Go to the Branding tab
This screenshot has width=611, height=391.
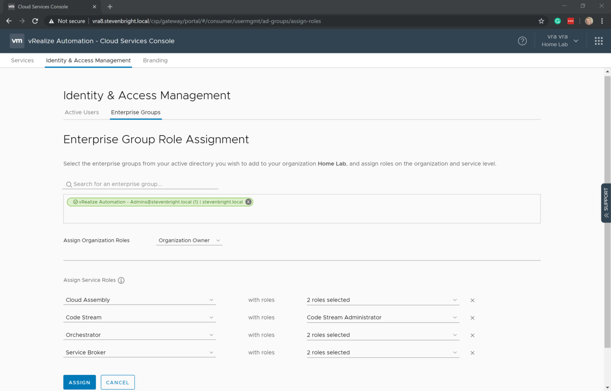coord(155,60)
